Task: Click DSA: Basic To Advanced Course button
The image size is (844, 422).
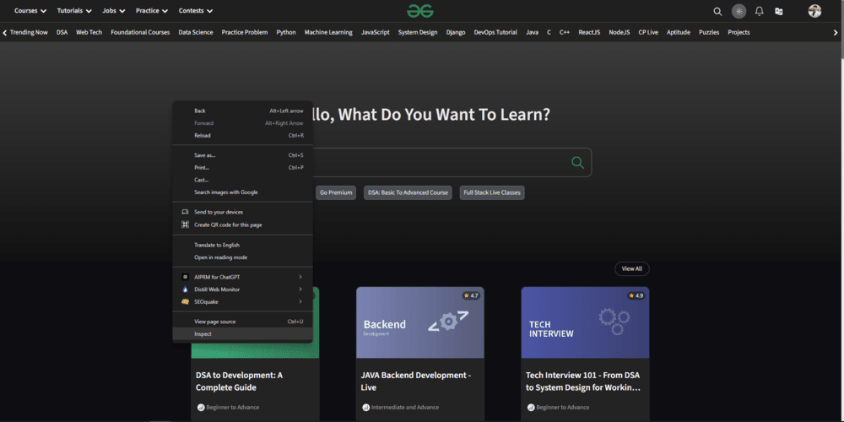Action: click(408, 192)
